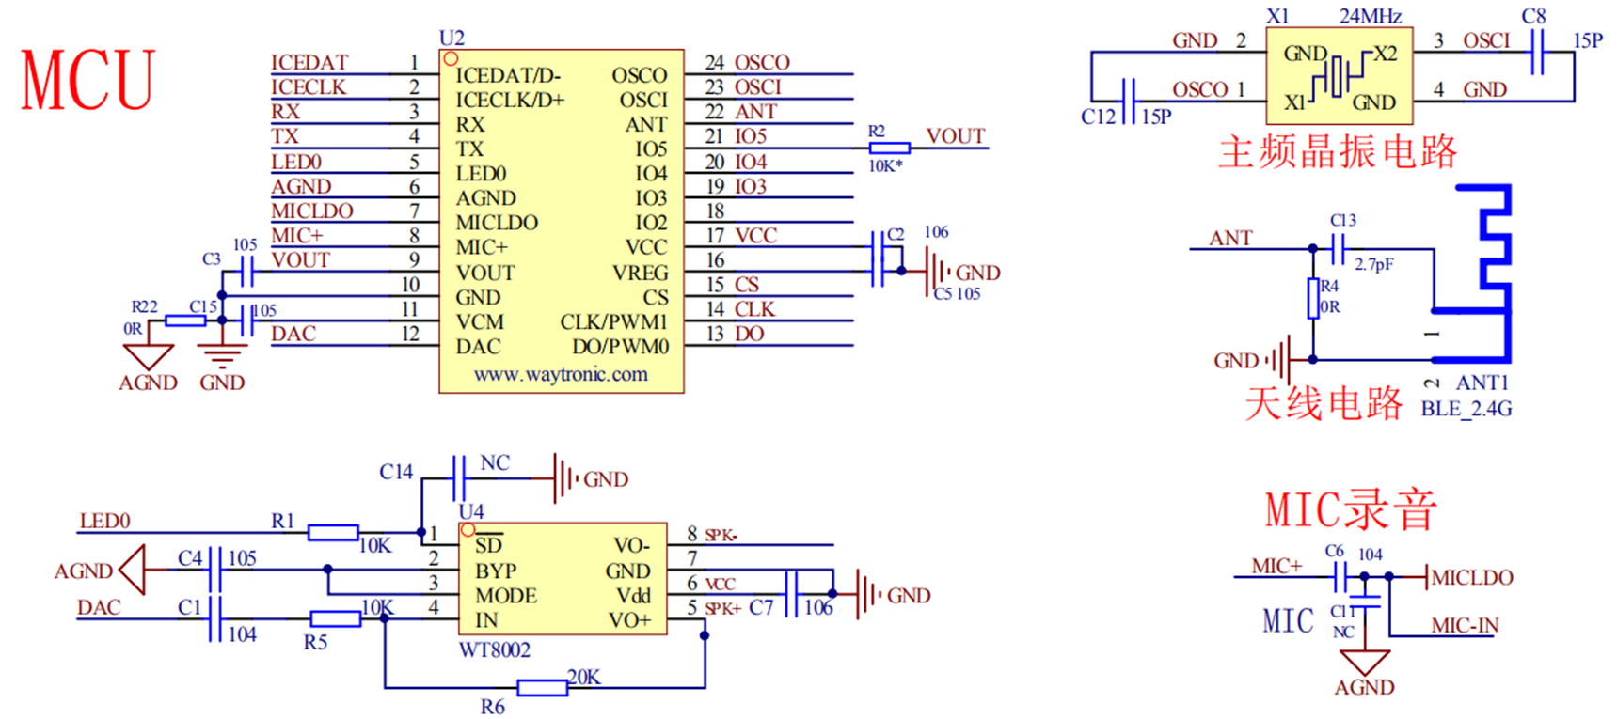Viewport: 1617px width, 719px height.
Task: Select the TX net label at pin 4
Action: [284, 136]
